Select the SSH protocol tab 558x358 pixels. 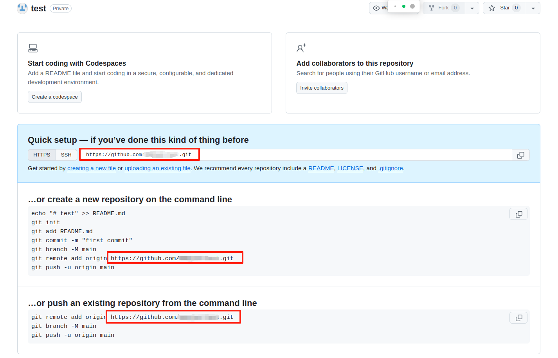pyautogui.click(x=66, y=155)
